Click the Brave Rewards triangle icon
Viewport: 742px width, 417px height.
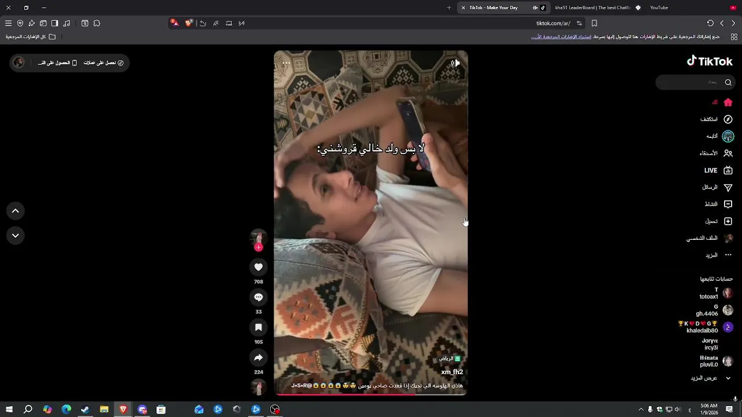click(x=174, y=23)
